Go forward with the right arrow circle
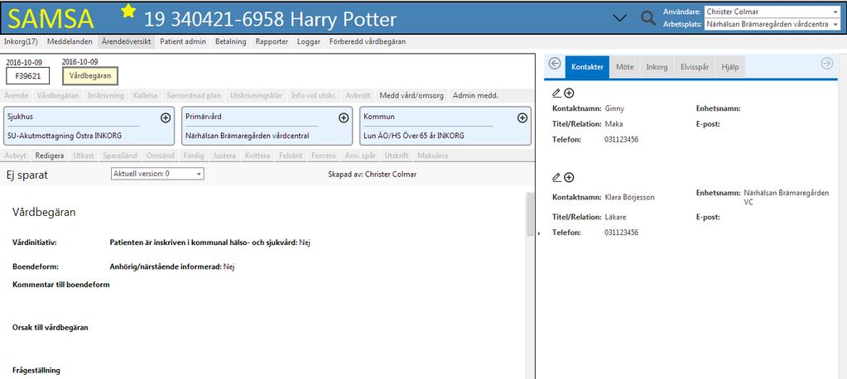 click(826, 64)
